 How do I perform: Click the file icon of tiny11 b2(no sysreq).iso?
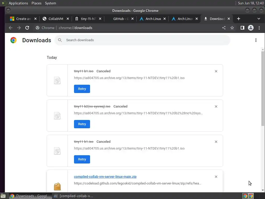pos(57,116)
